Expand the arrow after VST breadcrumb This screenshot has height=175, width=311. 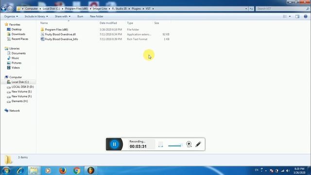pos(153,9)
